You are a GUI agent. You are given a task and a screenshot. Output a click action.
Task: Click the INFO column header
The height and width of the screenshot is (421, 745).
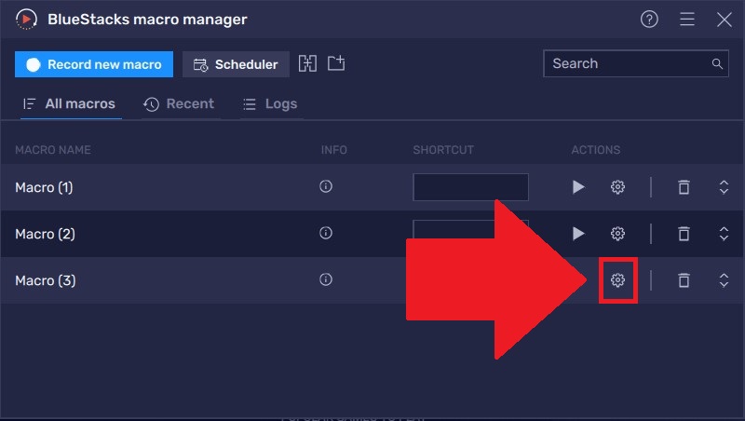pos(334,150)
